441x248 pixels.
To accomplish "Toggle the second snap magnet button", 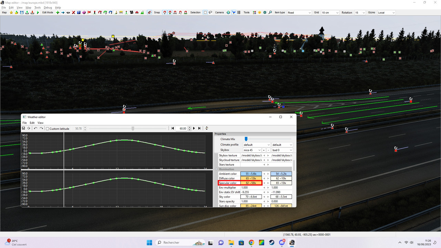I will click(x=170, y=12).
